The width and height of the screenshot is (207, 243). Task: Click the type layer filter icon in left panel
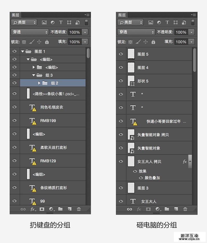point(61,22)
